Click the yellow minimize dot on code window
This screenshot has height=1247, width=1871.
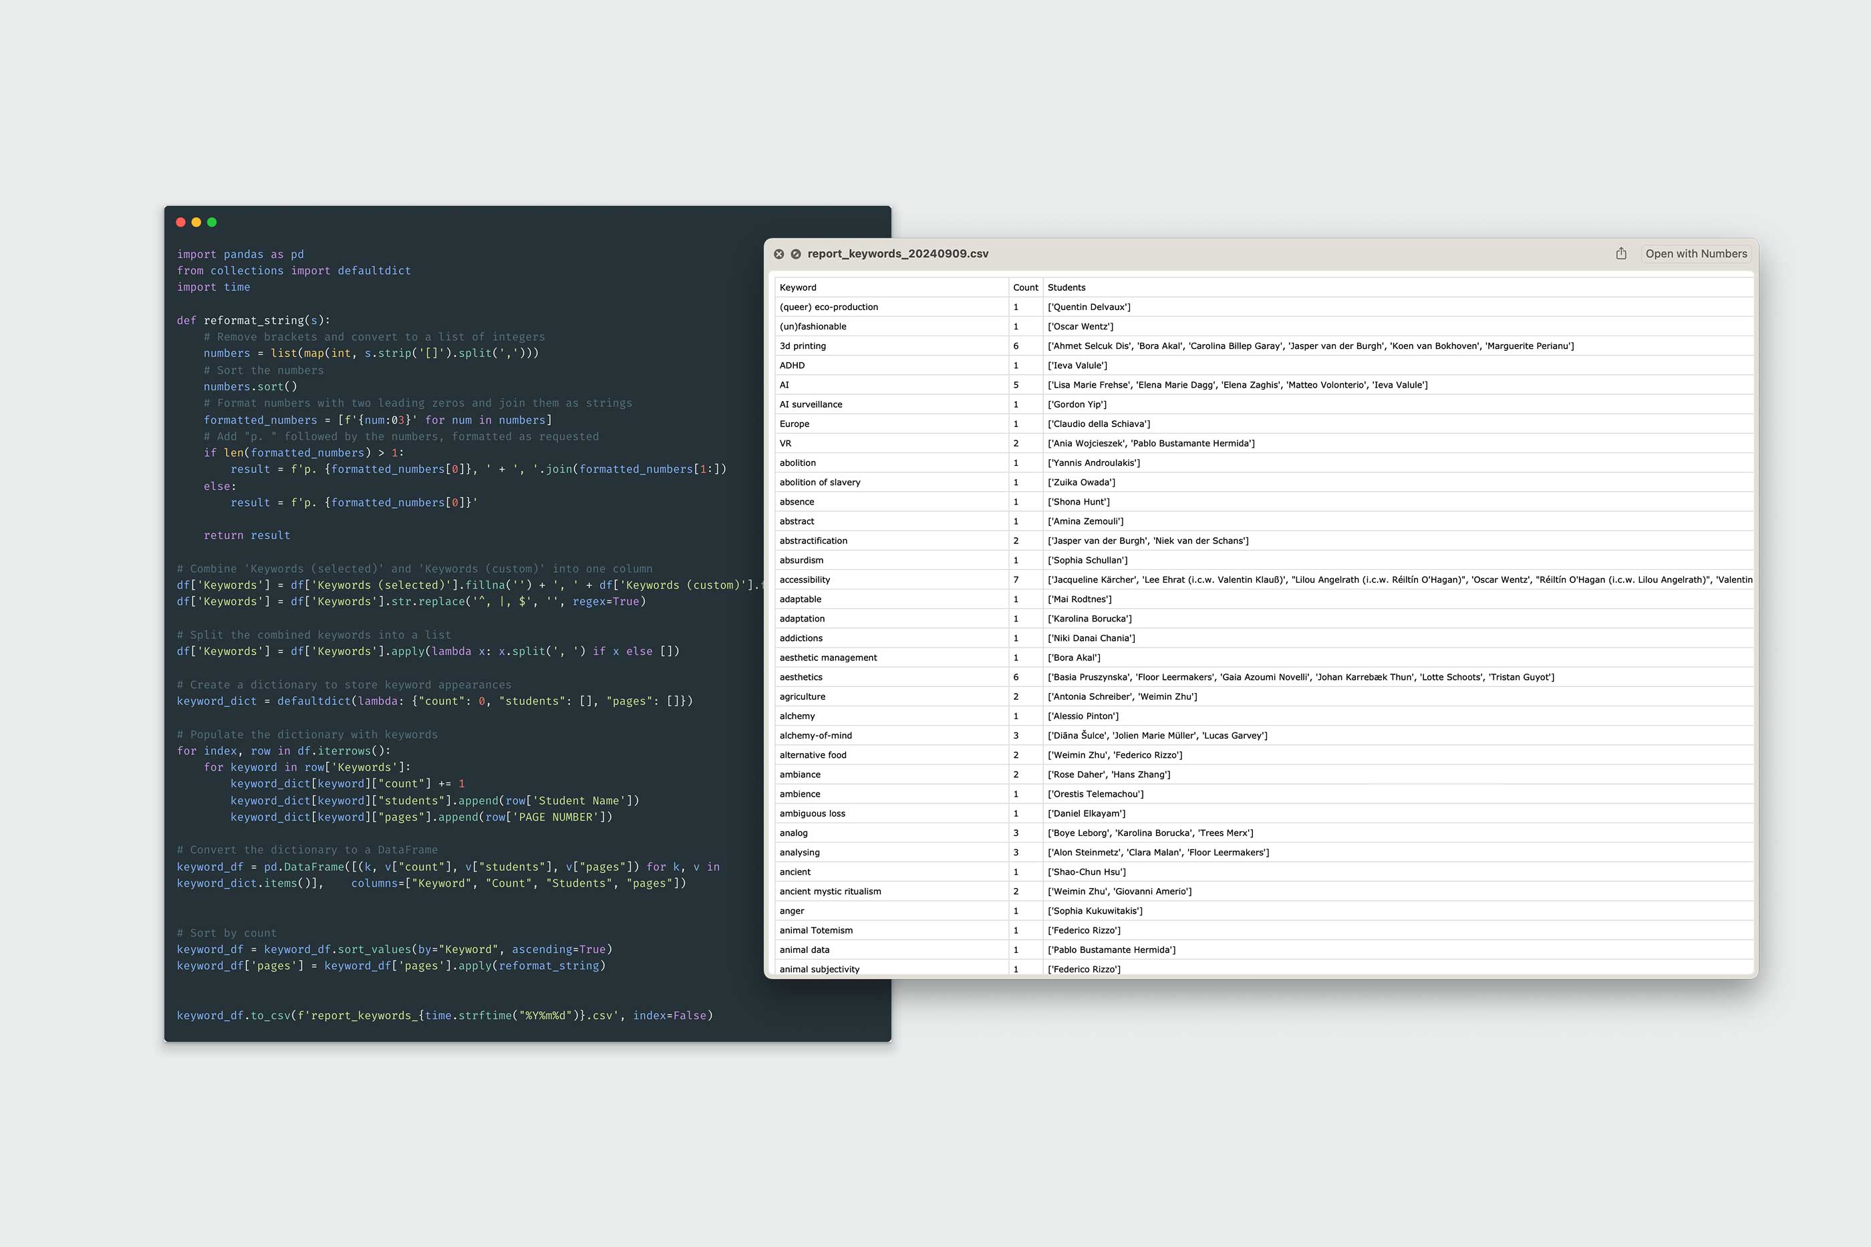coord(196,223)
